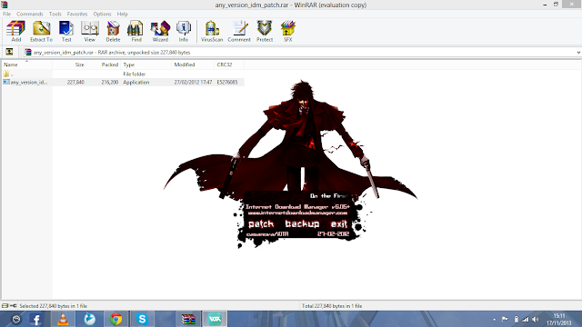Open the Options menu
The height and width of the screenshot is (327, 582).
[x=102, y=14]
